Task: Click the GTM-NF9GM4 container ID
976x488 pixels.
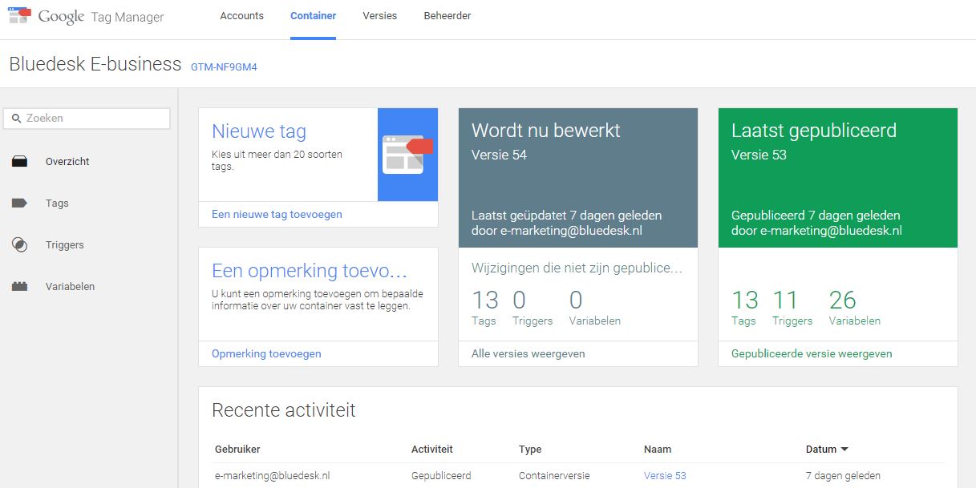Action: point(224,67)
